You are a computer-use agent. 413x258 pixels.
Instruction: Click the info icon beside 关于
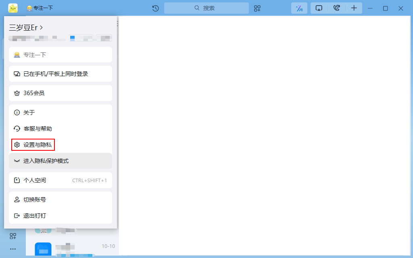click(17, 113)
